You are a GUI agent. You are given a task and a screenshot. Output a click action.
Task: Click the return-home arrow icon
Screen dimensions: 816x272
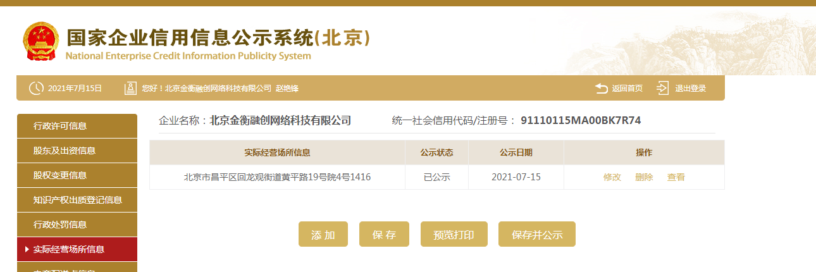(602, 89)
